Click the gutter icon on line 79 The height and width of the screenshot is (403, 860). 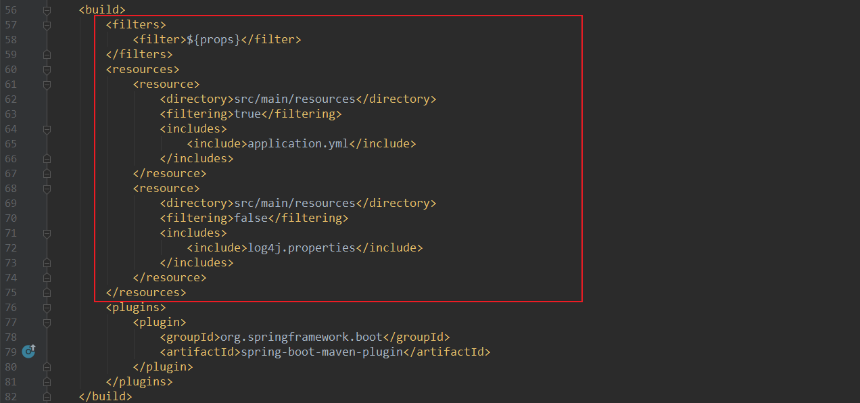(28, 351)
